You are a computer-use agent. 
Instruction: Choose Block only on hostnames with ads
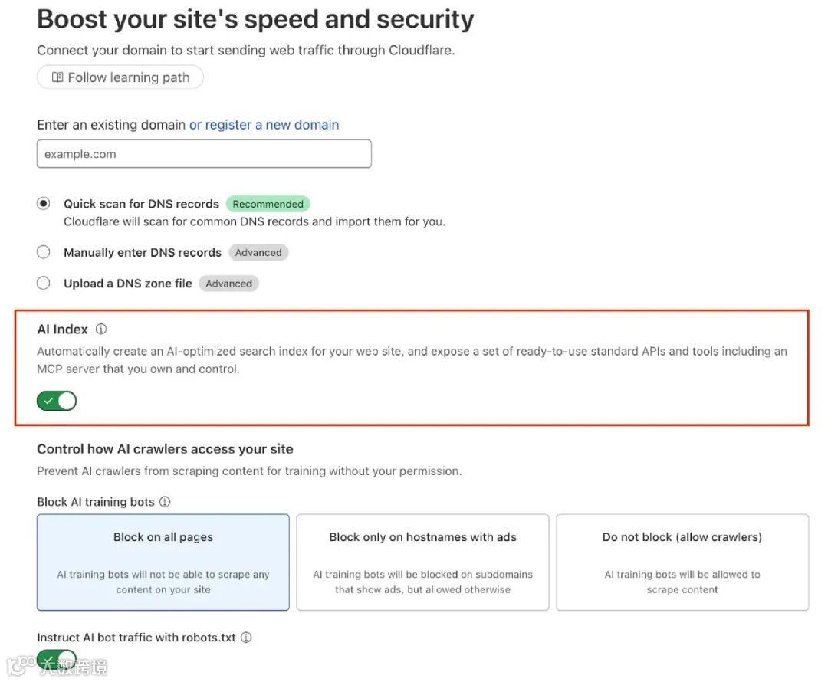coord(422,562)
